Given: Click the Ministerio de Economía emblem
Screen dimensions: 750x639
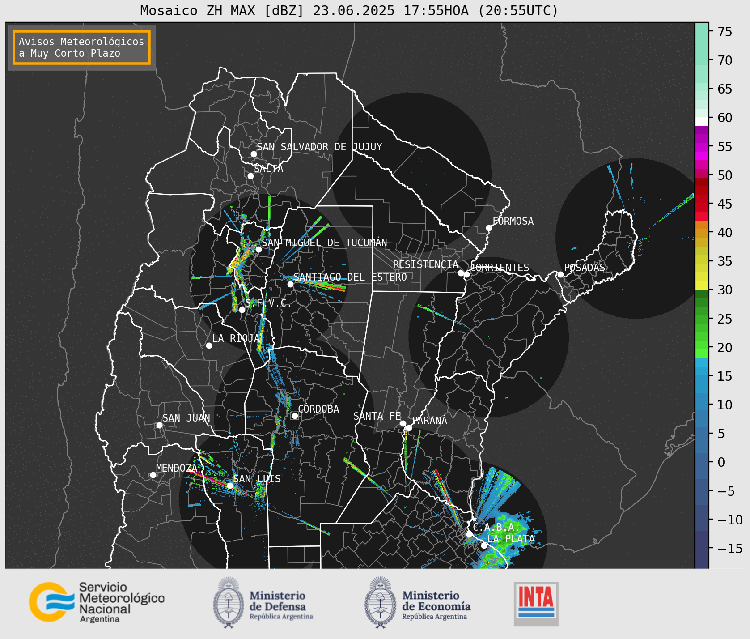Looking at the screenshot, I should [x=381, y=602].
